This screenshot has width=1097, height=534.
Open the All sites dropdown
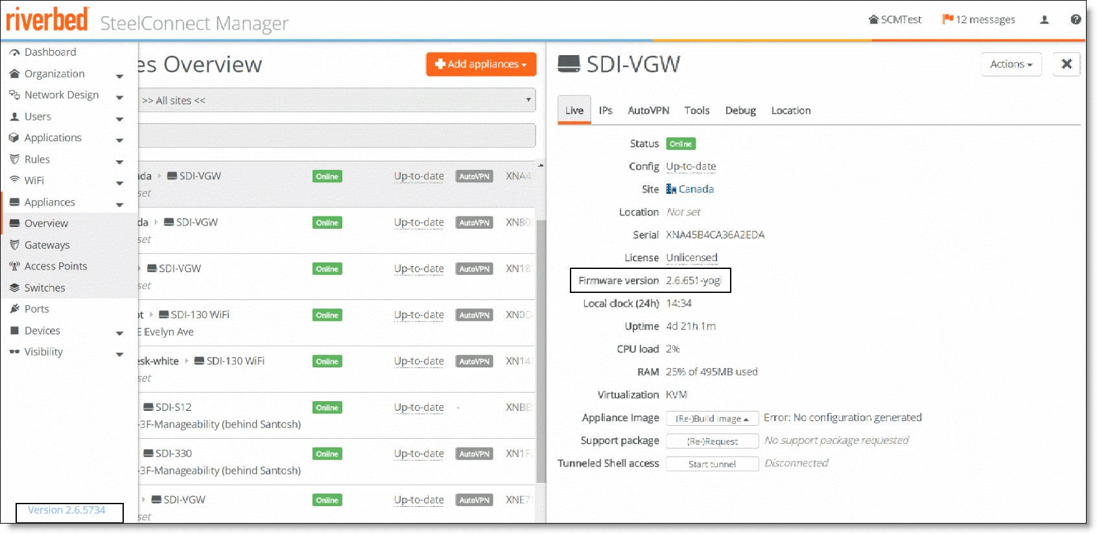337,100
